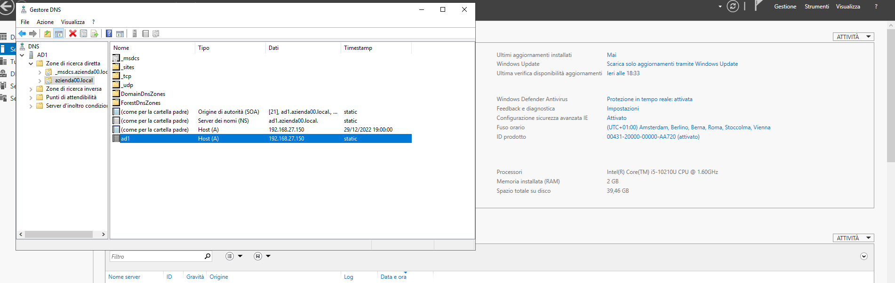This screenshot has width=895, height=283.
Task: Click the NS record icon
Action: [x=116, y=121]
